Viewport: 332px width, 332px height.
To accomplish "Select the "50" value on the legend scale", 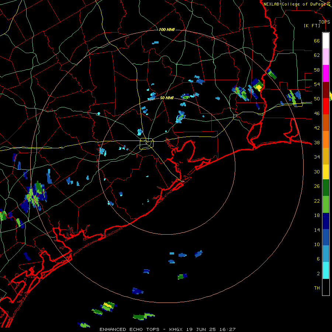I will [317, 99].
